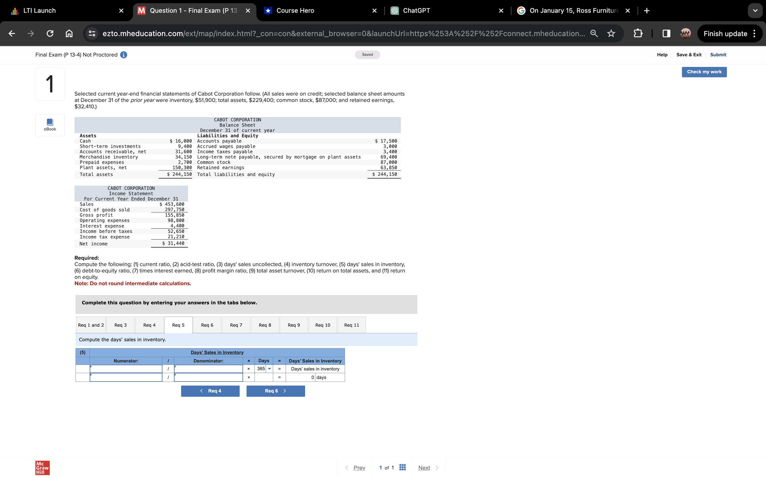Bookmark the page using the star icon
This screenshot has height=478, width=766.
click(x=611, y=33)
